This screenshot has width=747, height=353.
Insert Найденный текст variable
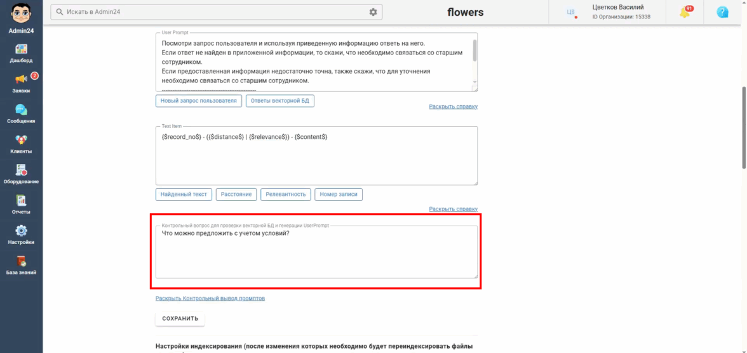tap(184, 195)
